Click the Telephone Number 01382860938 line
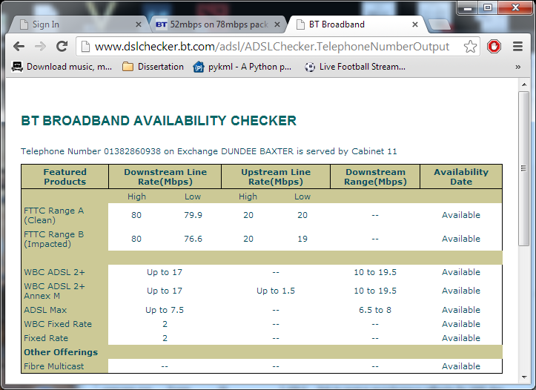The height and width of the screenshot is (390, 536). pyautogui.click(x=209, y=151)
